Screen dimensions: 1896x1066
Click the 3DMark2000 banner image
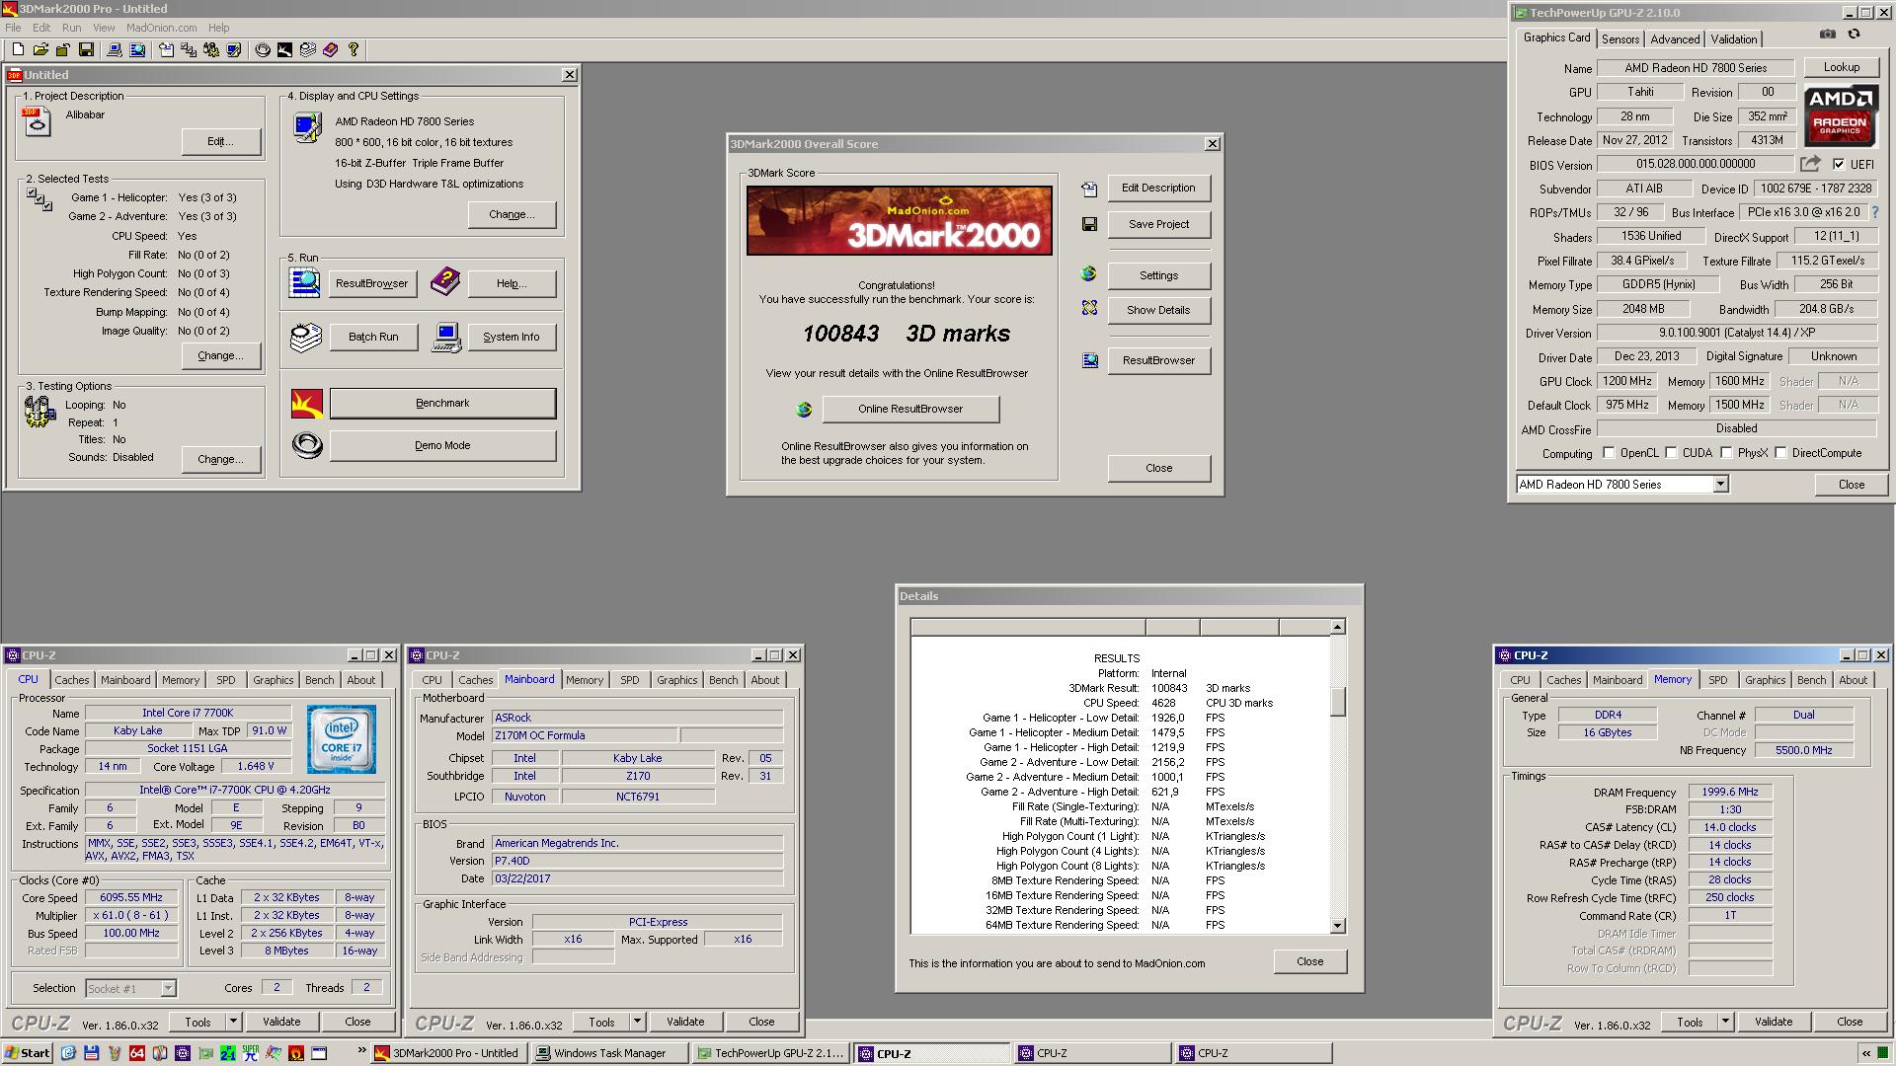pos(900,221)
